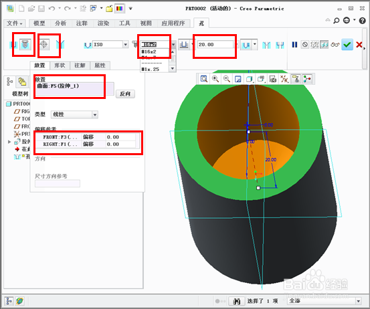Click the view manager camera icon
Image resolution: width=370 pixels, height=309 pixels.
(272, 79)
